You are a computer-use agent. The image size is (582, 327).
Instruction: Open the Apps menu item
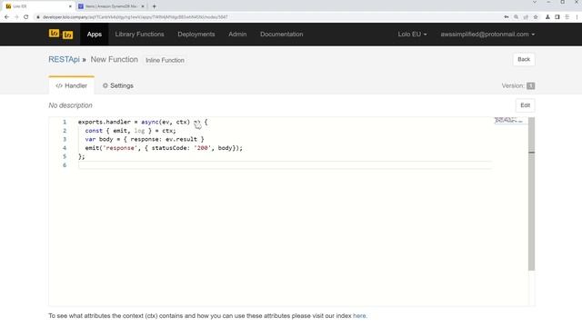point(95,35)
